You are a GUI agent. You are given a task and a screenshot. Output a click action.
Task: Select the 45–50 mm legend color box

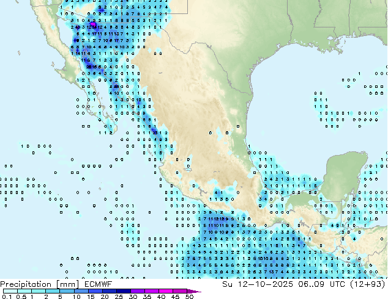(180, 291)
